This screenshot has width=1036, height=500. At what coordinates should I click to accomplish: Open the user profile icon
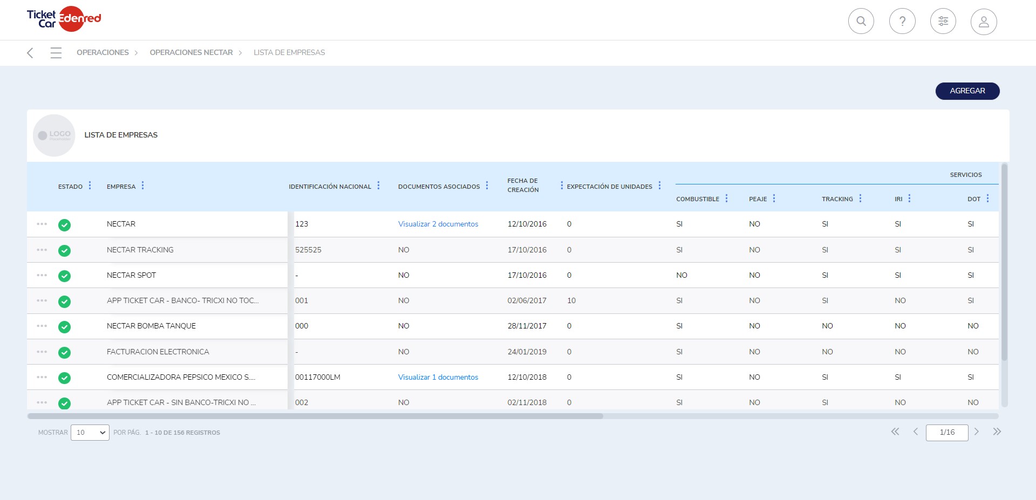984,22
